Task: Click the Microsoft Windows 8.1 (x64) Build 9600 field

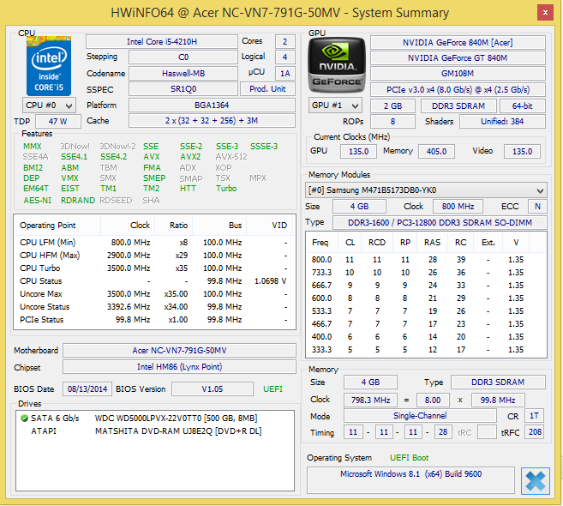Action: (410, 479)
